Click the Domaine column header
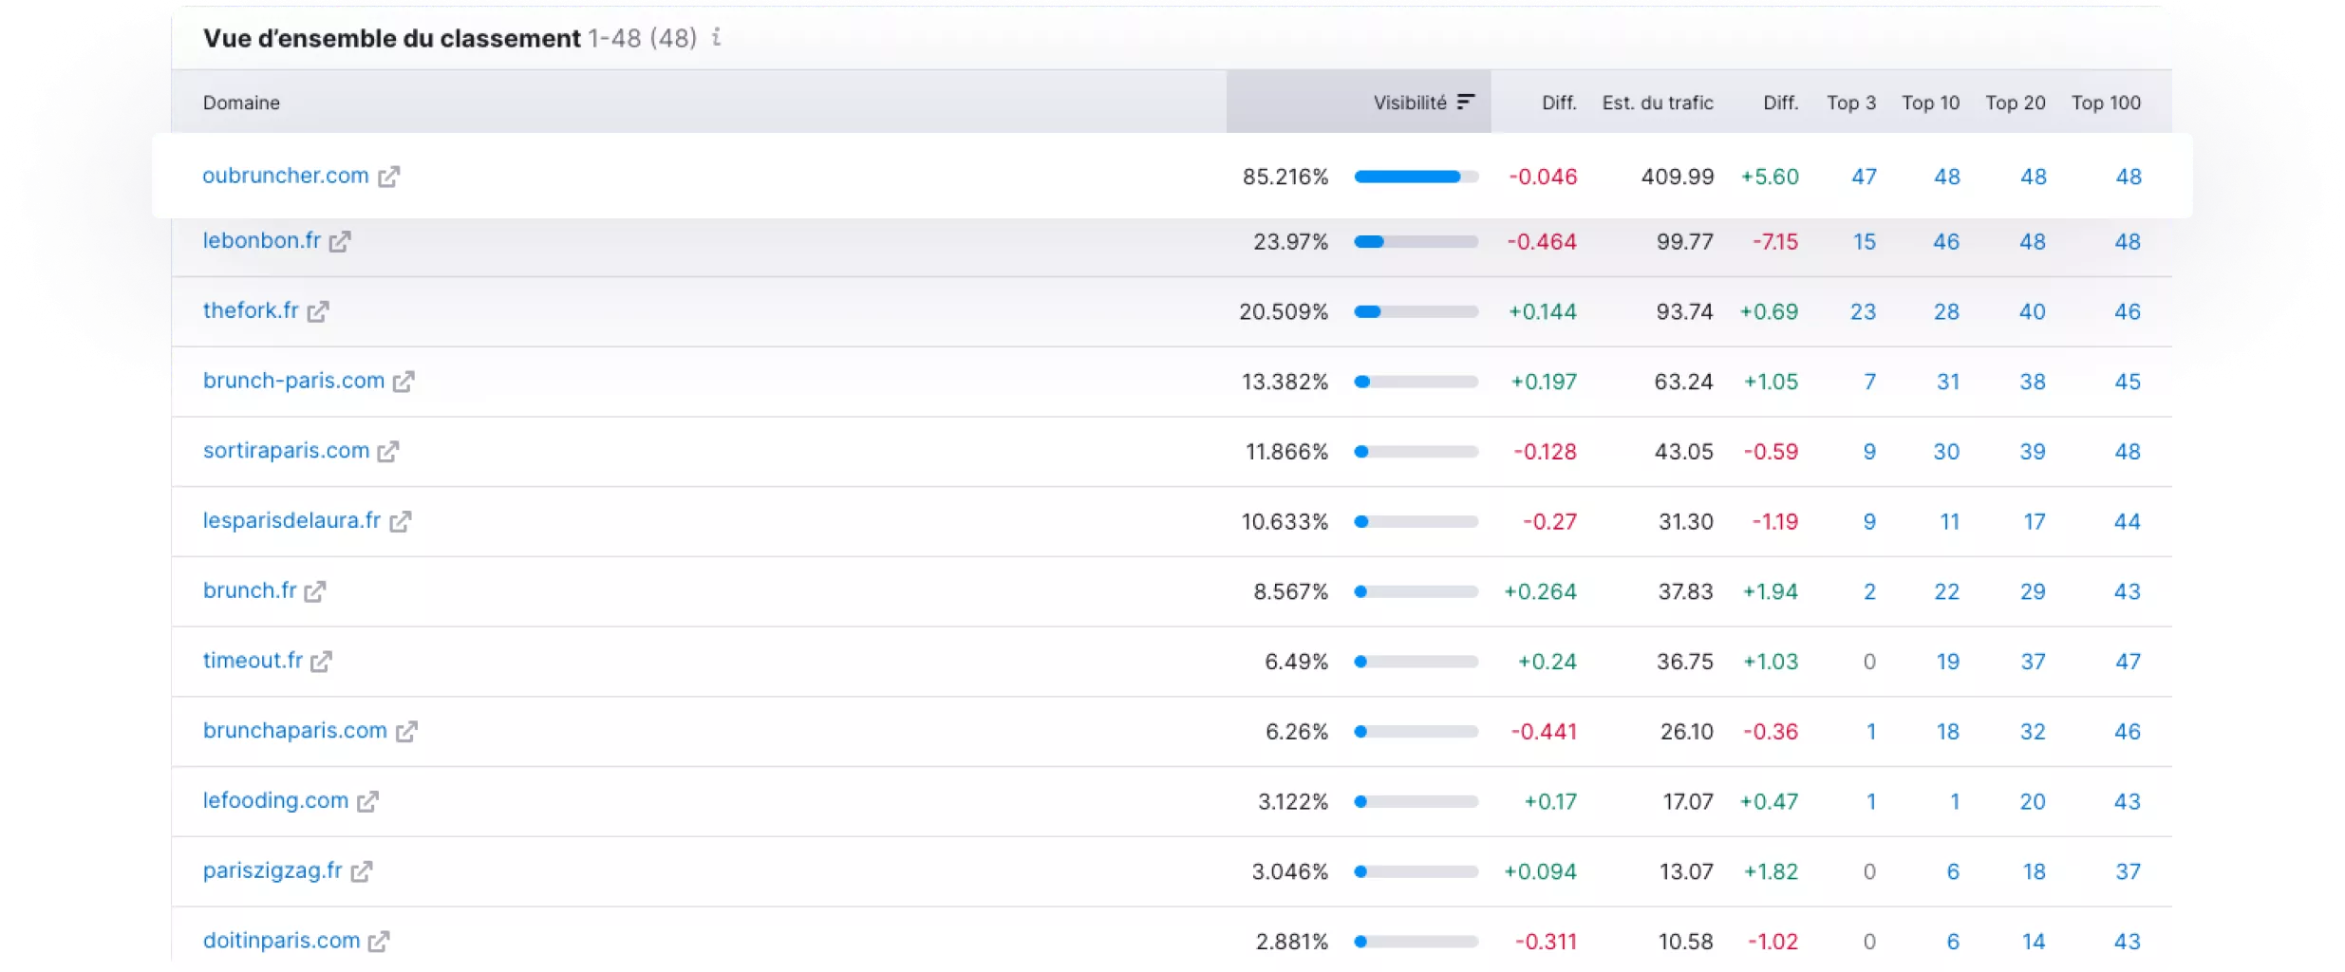The width and height of the screenshot is (2345, 972). (241, 103)
